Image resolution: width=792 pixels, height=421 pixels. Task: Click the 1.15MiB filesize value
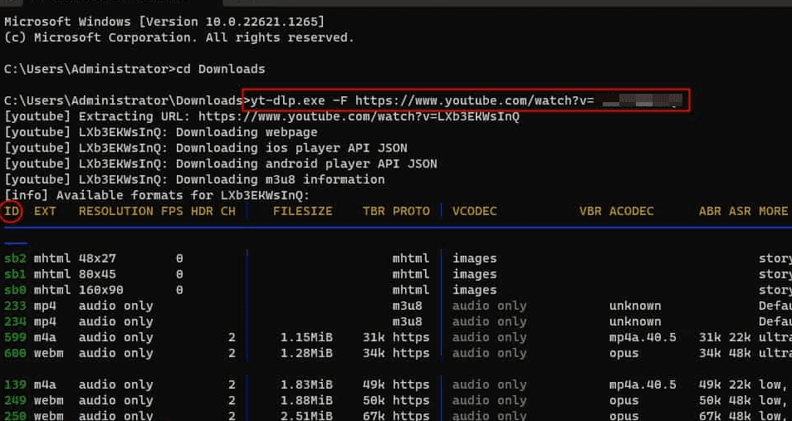tap(306, 337)
